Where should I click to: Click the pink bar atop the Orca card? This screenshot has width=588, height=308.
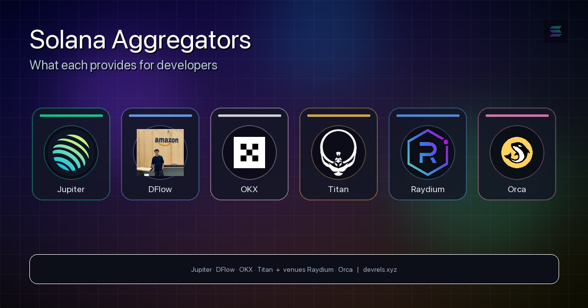tap(517, 116)
